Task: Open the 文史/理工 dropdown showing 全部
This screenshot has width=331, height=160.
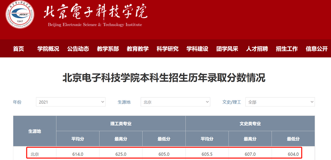Action: tap(280, 102)
